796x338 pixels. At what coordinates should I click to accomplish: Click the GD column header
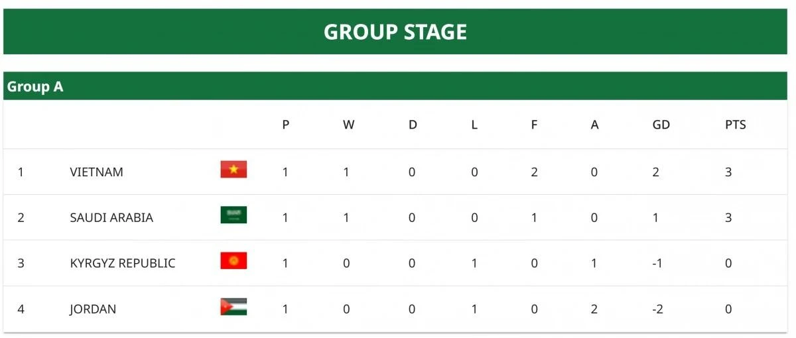tap(661, 125)
